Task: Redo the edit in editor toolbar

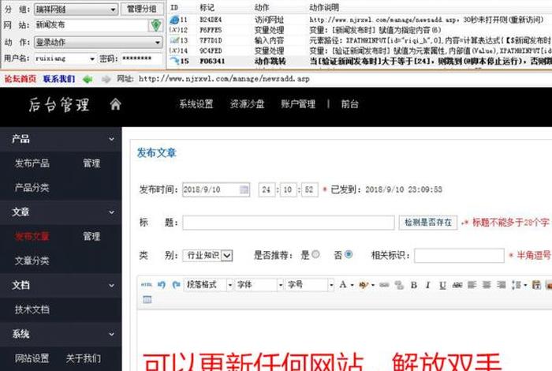Action: click(x=177, y=285)
